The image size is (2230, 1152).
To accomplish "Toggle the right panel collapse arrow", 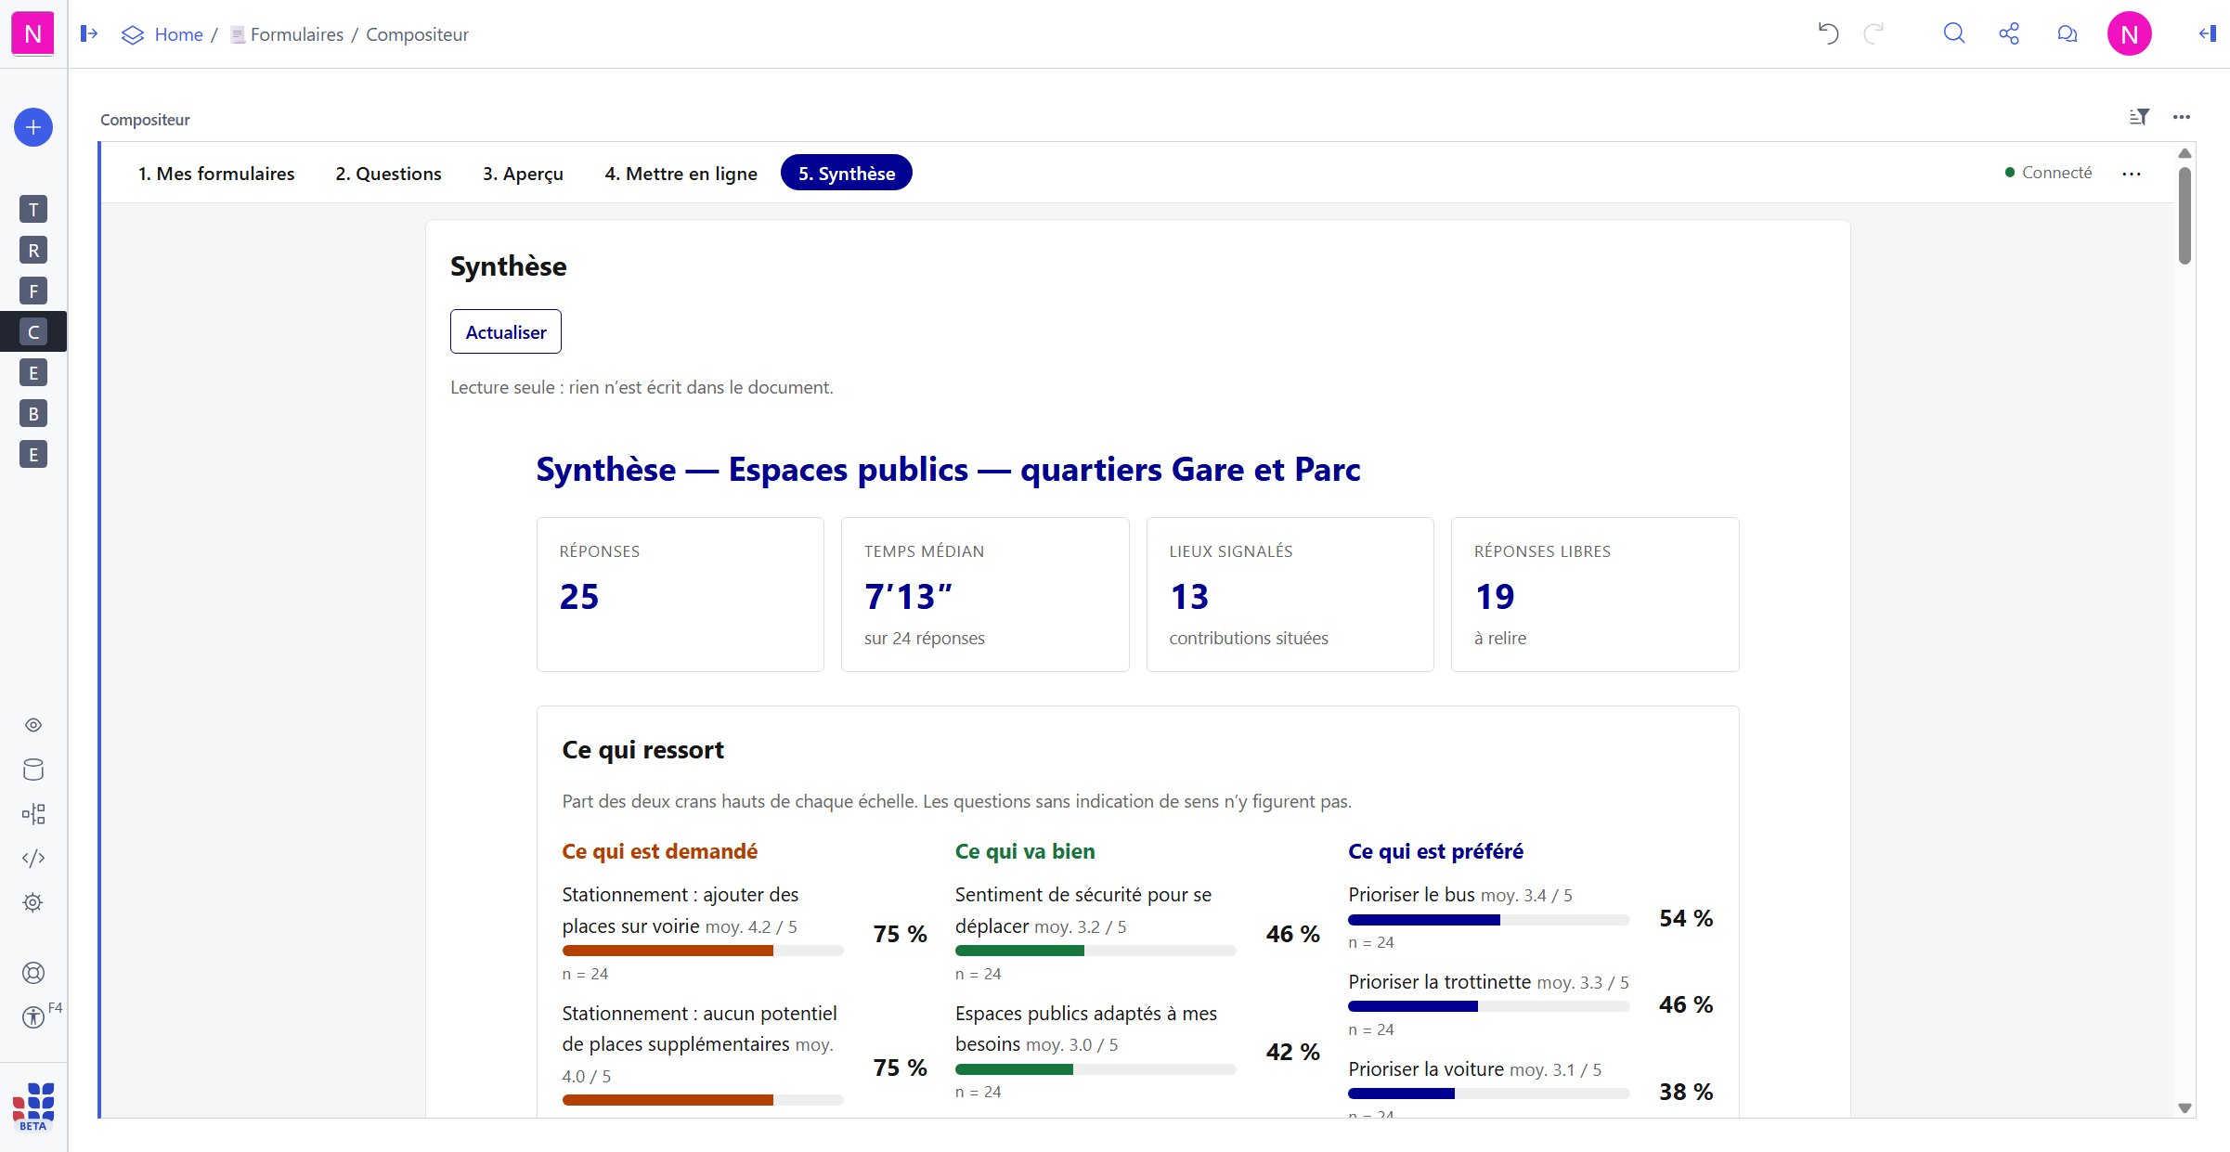I will pyautogui.click(x=2208, y=34).
